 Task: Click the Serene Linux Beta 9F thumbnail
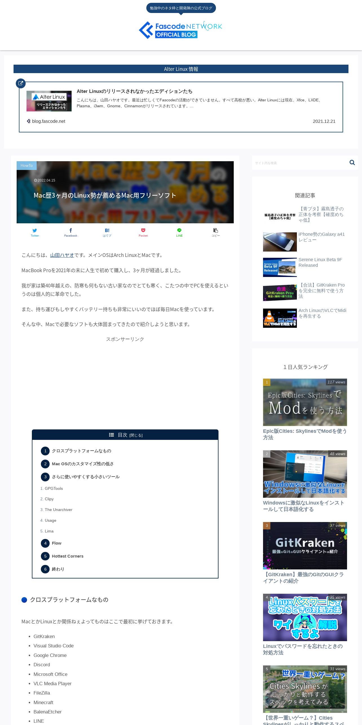click(280, 267)
